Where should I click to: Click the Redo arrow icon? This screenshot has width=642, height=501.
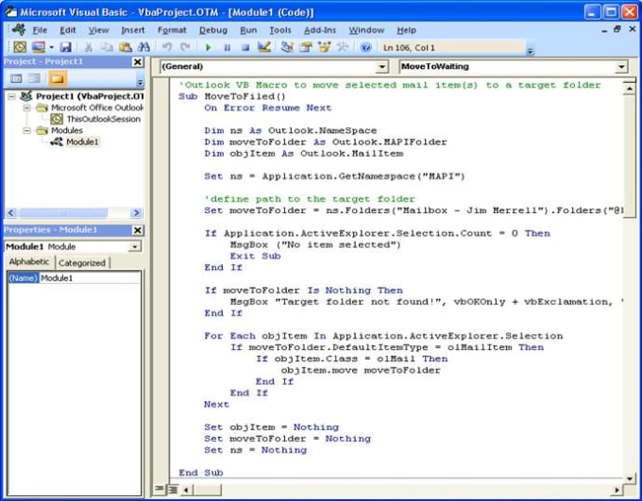(185, 47)
